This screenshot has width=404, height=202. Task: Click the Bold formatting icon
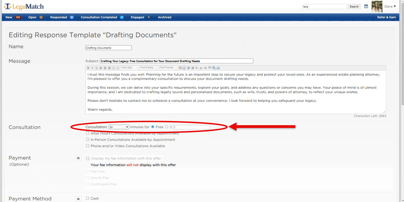88,68
